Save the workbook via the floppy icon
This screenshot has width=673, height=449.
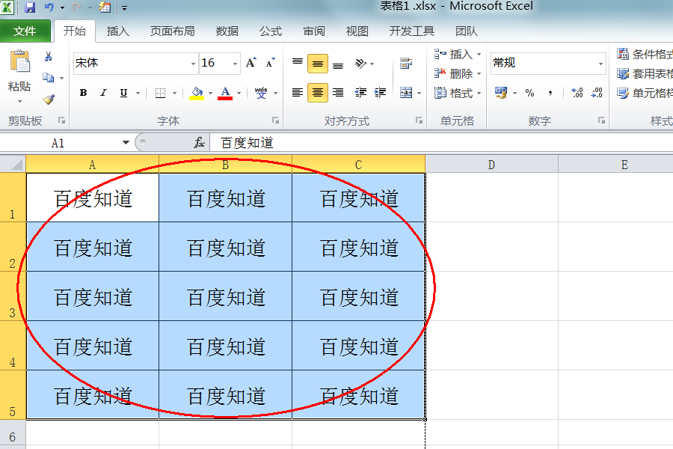tap(30, 7)
